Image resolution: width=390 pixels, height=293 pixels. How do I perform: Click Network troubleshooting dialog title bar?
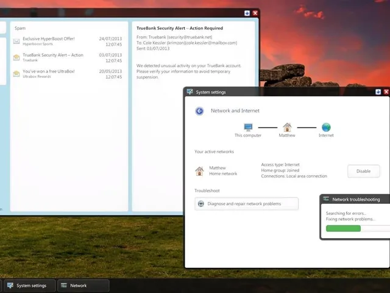pyautogui.click(x=356, y=200)
